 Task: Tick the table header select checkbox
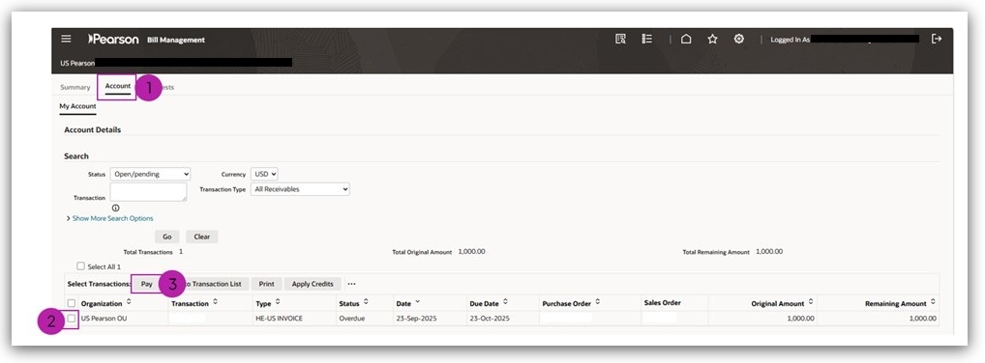[72, 303]
